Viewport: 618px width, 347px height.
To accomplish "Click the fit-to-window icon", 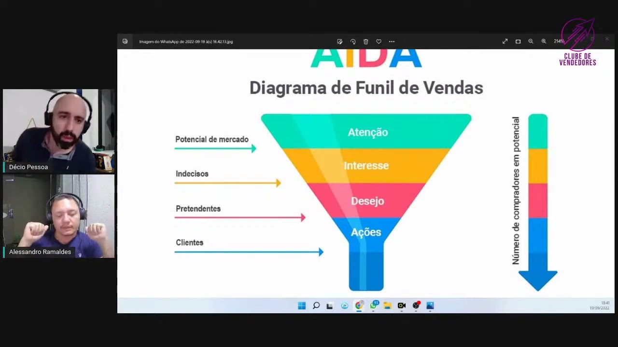I will point(518,41).
